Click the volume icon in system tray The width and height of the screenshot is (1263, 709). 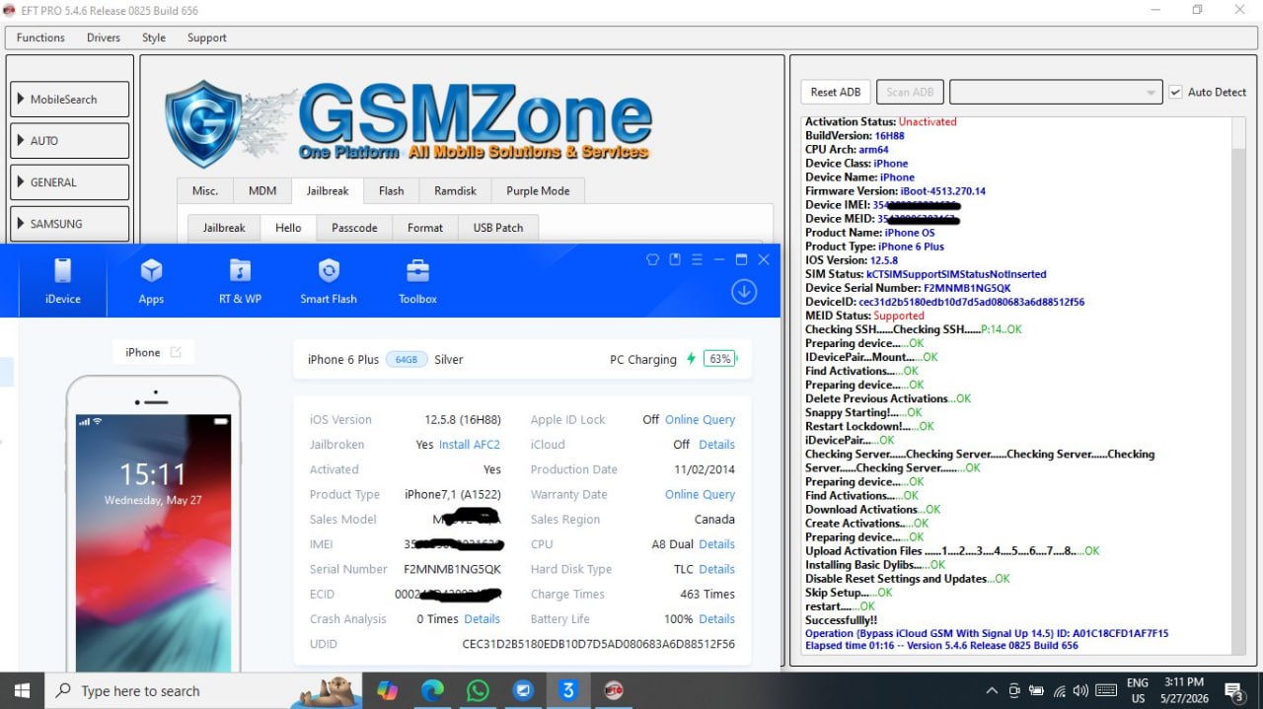(1080, 690)
